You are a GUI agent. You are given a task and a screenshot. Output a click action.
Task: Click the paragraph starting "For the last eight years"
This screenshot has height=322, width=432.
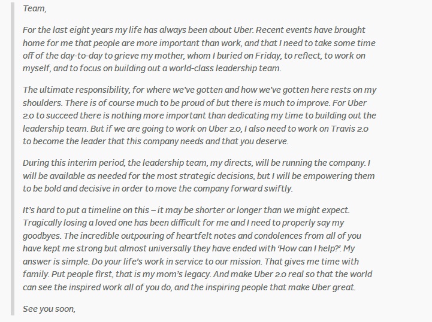point(198,49)
